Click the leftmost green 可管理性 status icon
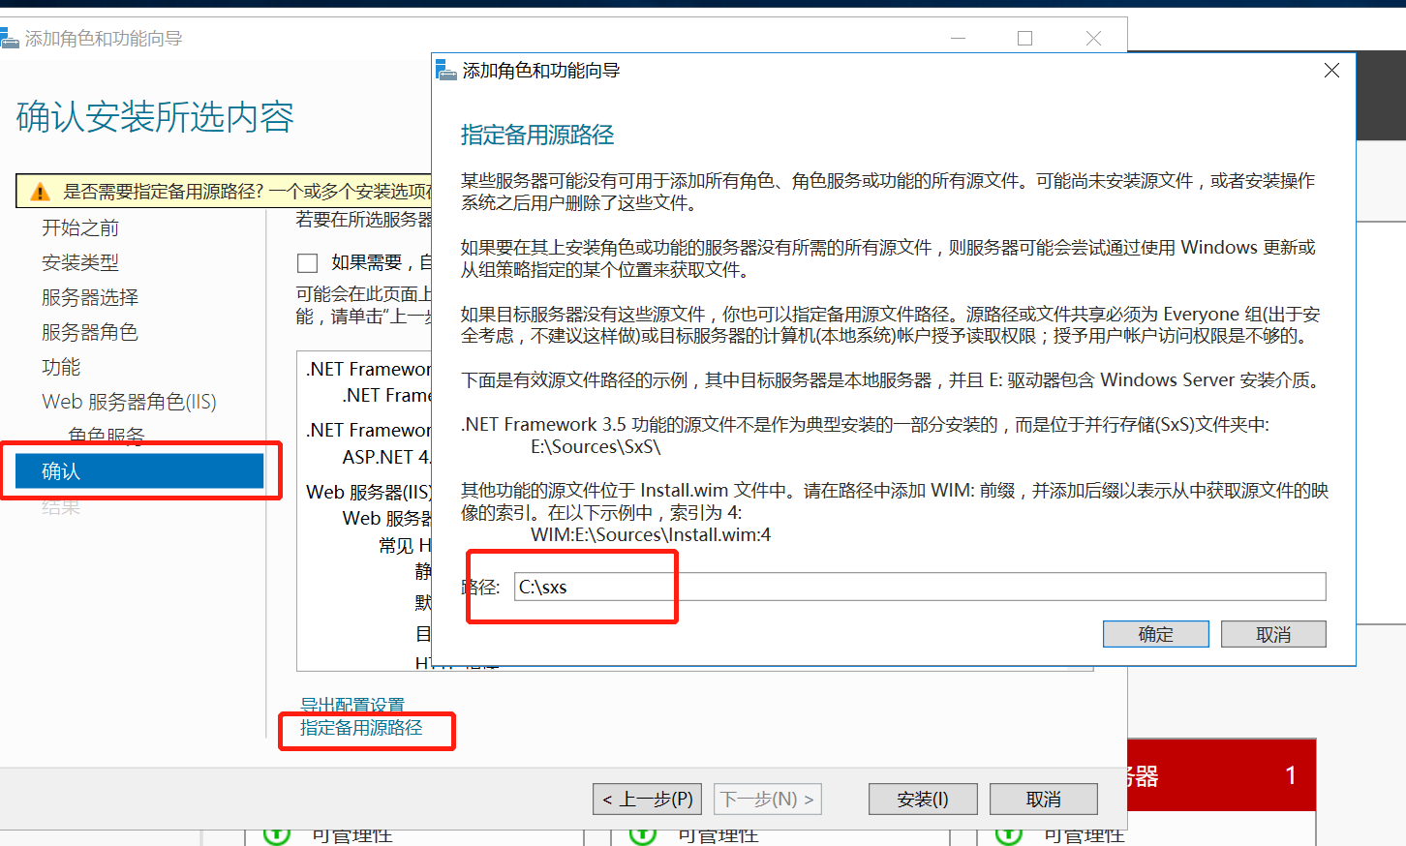Viewport: 1406px width, 846px height. click(277, 834)
